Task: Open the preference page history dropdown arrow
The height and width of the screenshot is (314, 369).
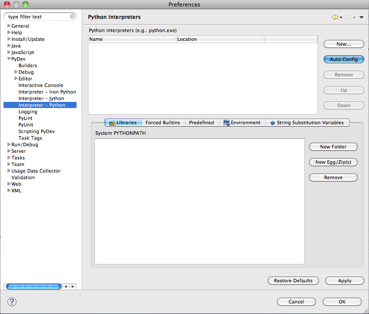Action: pos(362,17)
